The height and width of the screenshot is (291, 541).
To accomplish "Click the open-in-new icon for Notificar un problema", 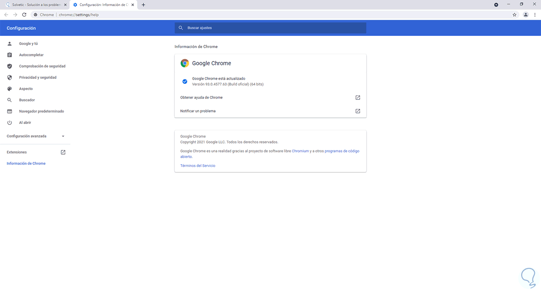I will coord(358,111).
